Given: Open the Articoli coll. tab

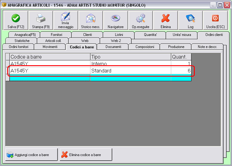Looking at the screenshot, I should 53,41.
